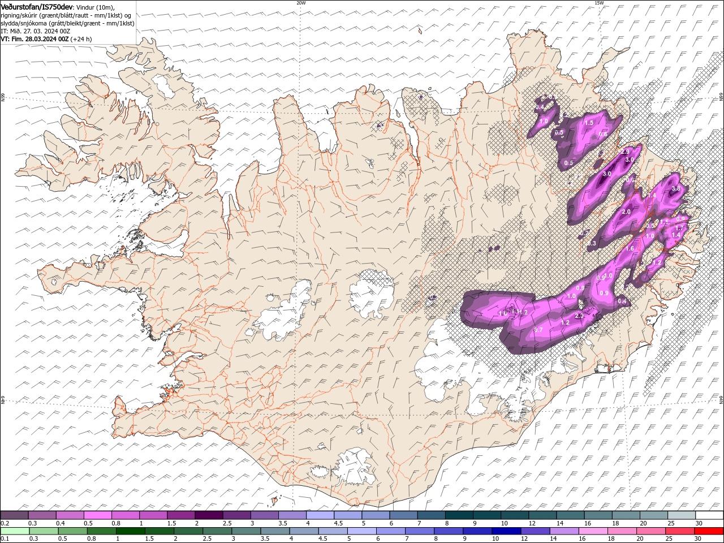Pick the top-row swatch labeled 0.3

[42, 515]
